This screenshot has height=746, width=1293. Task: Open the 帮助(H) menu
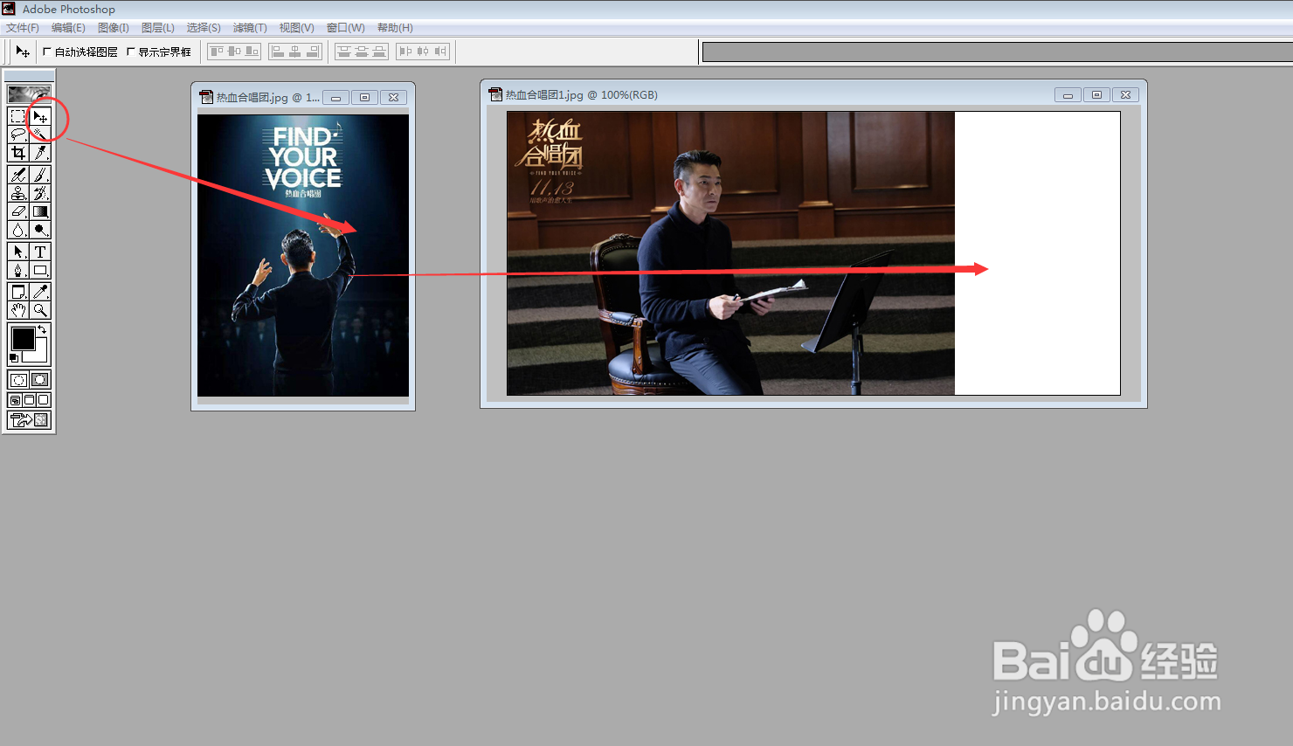click(x=395, y=28)
